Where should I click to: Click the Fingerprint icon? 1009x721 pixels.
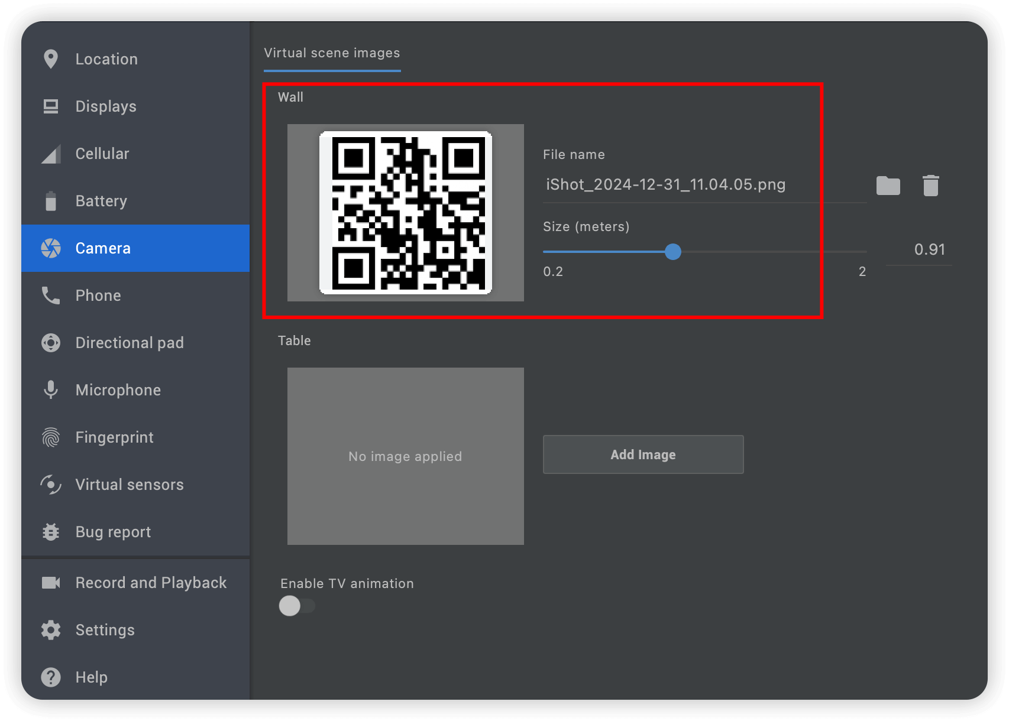pos(51,437)
